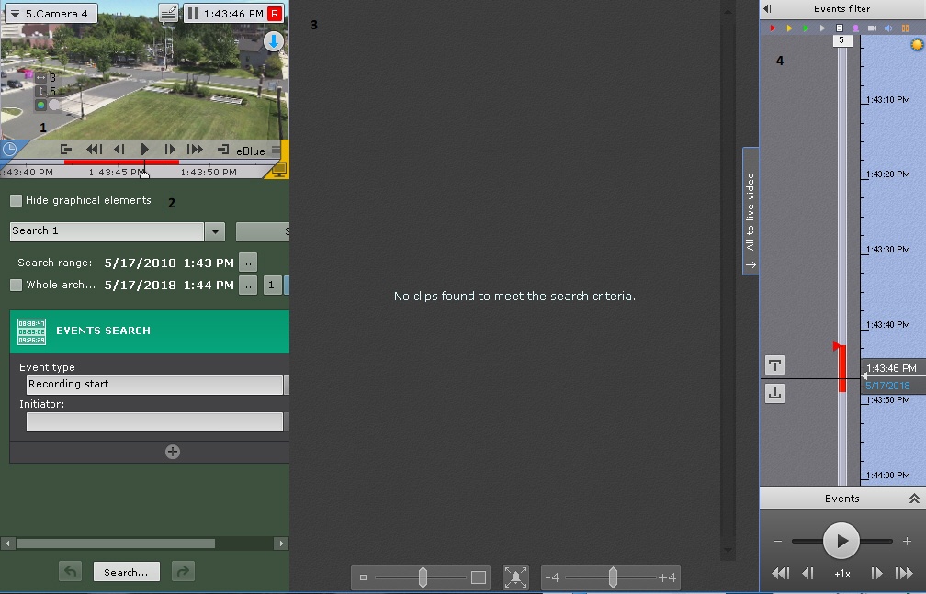The image size is (926, 594).
Task: Toggle the blue speaker audio events filter
Action: coord(888,28)
